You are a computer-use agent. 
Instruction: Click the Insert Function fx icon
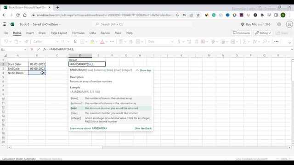[x=45, y=49]
